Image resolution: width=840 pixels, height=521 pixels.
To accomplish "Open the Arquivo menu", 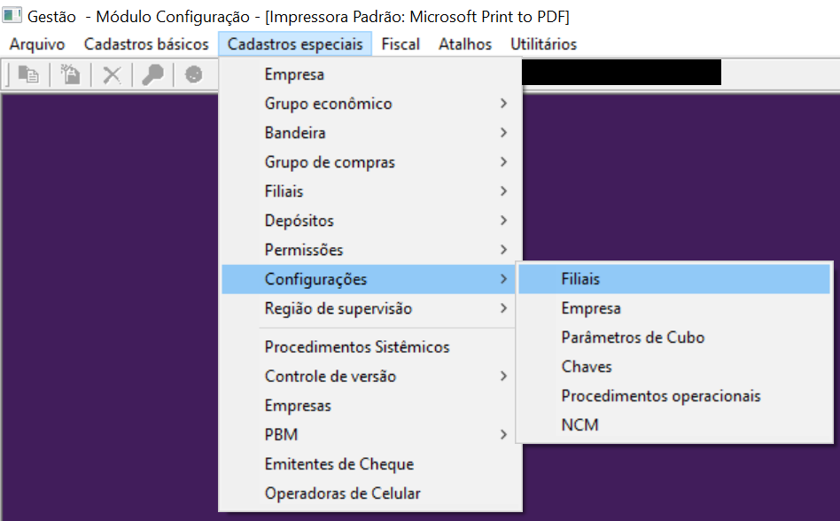I will 37,44.
